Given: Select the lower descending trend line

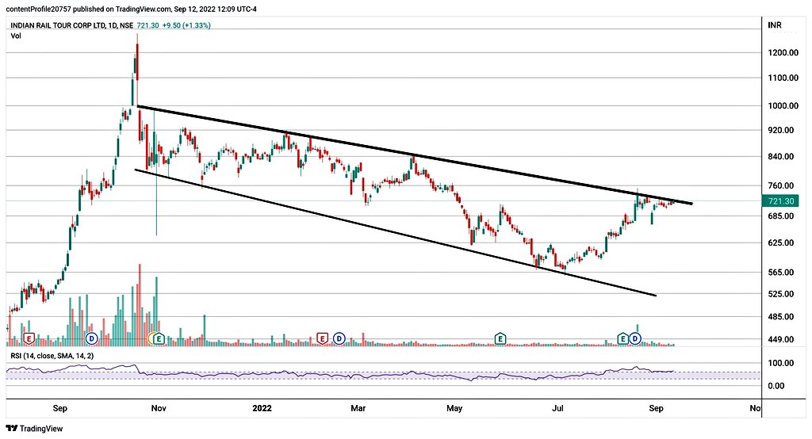Looking at the screenshot, I should (395, 232).
